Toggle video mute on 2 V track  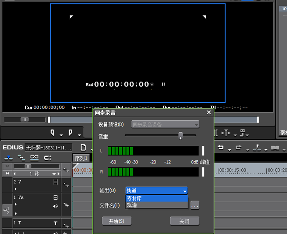click(x=55, y=182)
